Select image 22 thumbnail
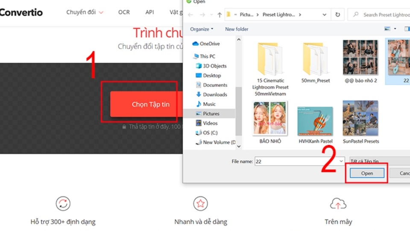 pos(398,61)
